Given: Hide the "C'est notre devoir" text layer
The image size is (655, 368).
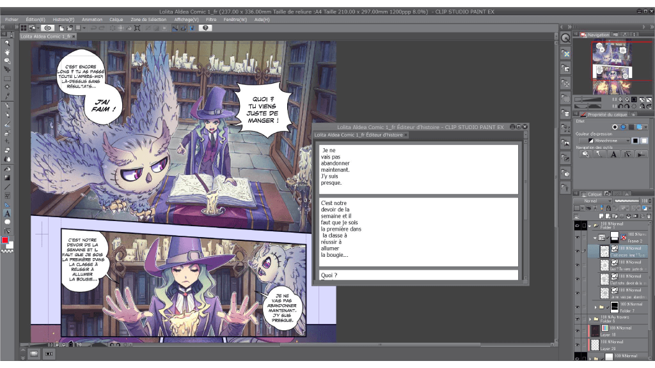Looking at the screenshot, I should pos(578,279).
